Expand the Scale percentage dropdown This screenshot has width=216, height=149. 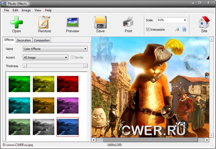172,20
